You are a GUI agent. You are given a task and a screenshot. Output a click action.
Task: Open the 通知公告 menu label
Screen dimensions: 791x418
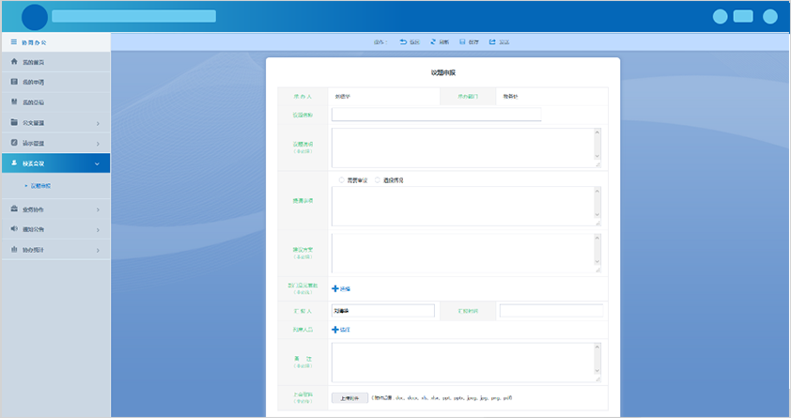click(33, 229)
